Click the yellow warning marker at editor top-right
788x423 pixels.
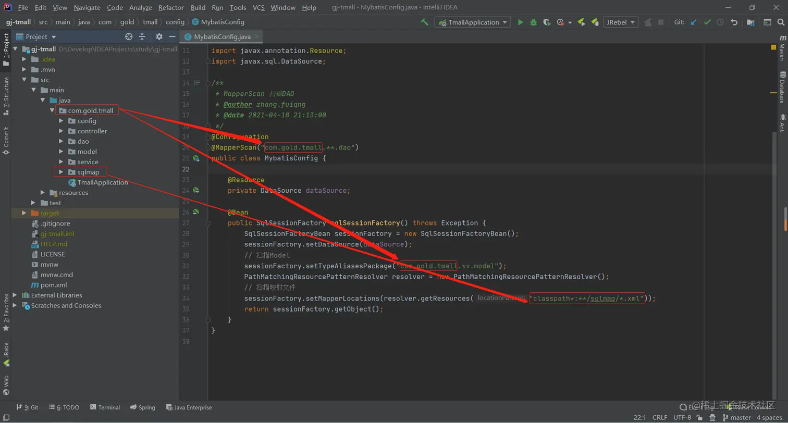(773, 47)
